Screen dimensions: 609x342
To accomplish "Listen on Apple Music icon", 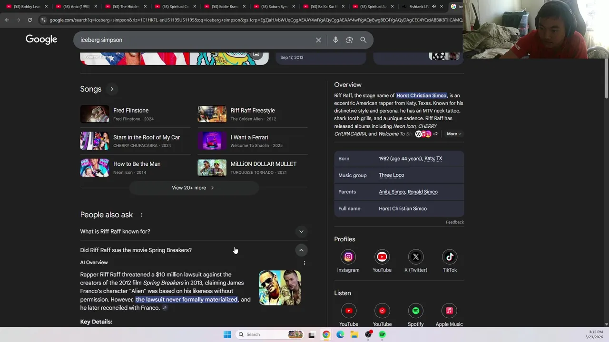I will 449,311.
